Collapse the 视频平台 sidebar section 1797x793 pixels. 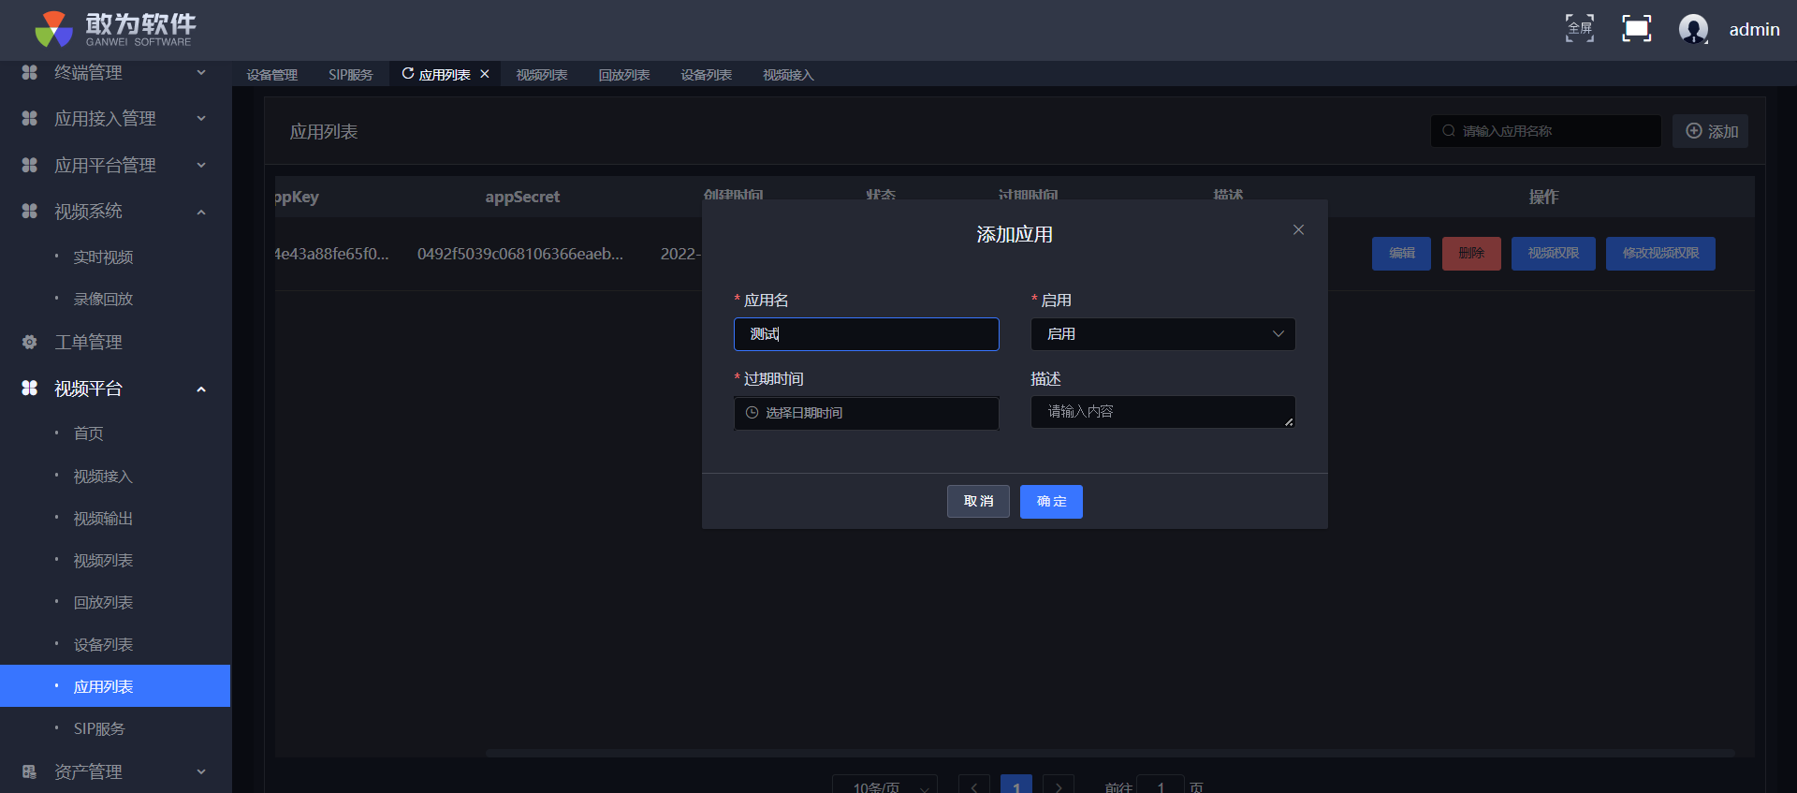(x=200, y=389)
